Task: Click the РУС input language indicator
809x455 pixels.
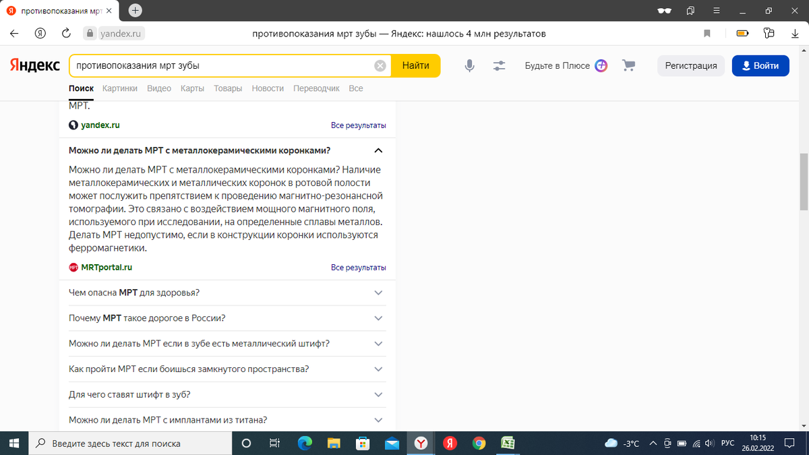Action: pos(728,444)
